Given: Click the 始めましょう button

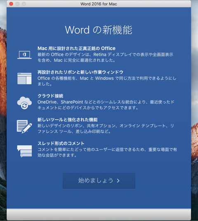Looking at the screenshot, I should [99, 181].
